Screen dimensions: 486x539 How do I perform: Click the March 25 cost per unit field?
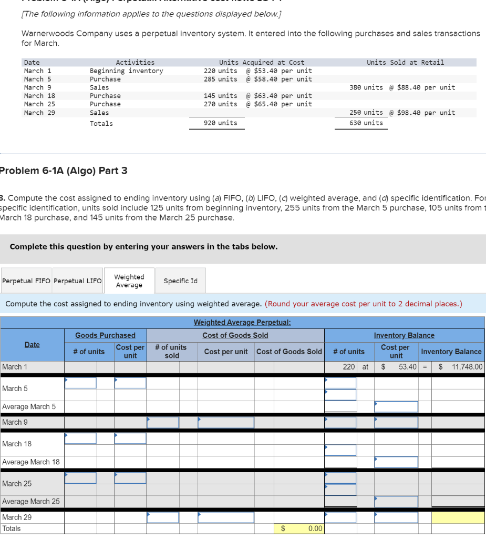(x=130, y=478)
